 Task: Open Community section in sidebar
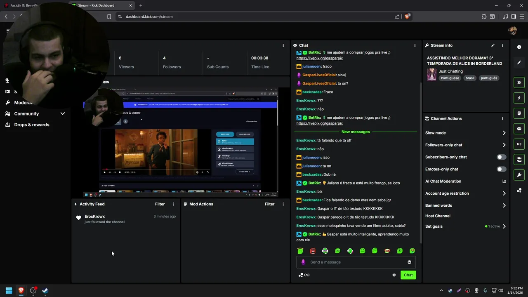point(26,113)
